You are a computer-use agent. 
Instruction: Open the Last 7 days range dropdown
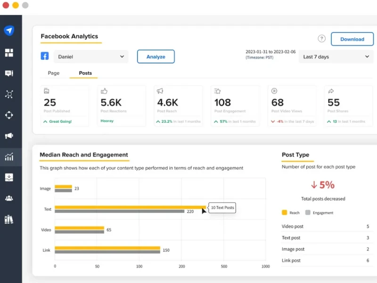[x=336, y=57]
